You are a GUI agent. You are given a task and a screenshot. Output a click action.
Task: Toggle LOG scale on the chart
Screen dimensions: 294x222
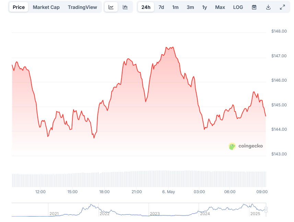coord(238,7)
